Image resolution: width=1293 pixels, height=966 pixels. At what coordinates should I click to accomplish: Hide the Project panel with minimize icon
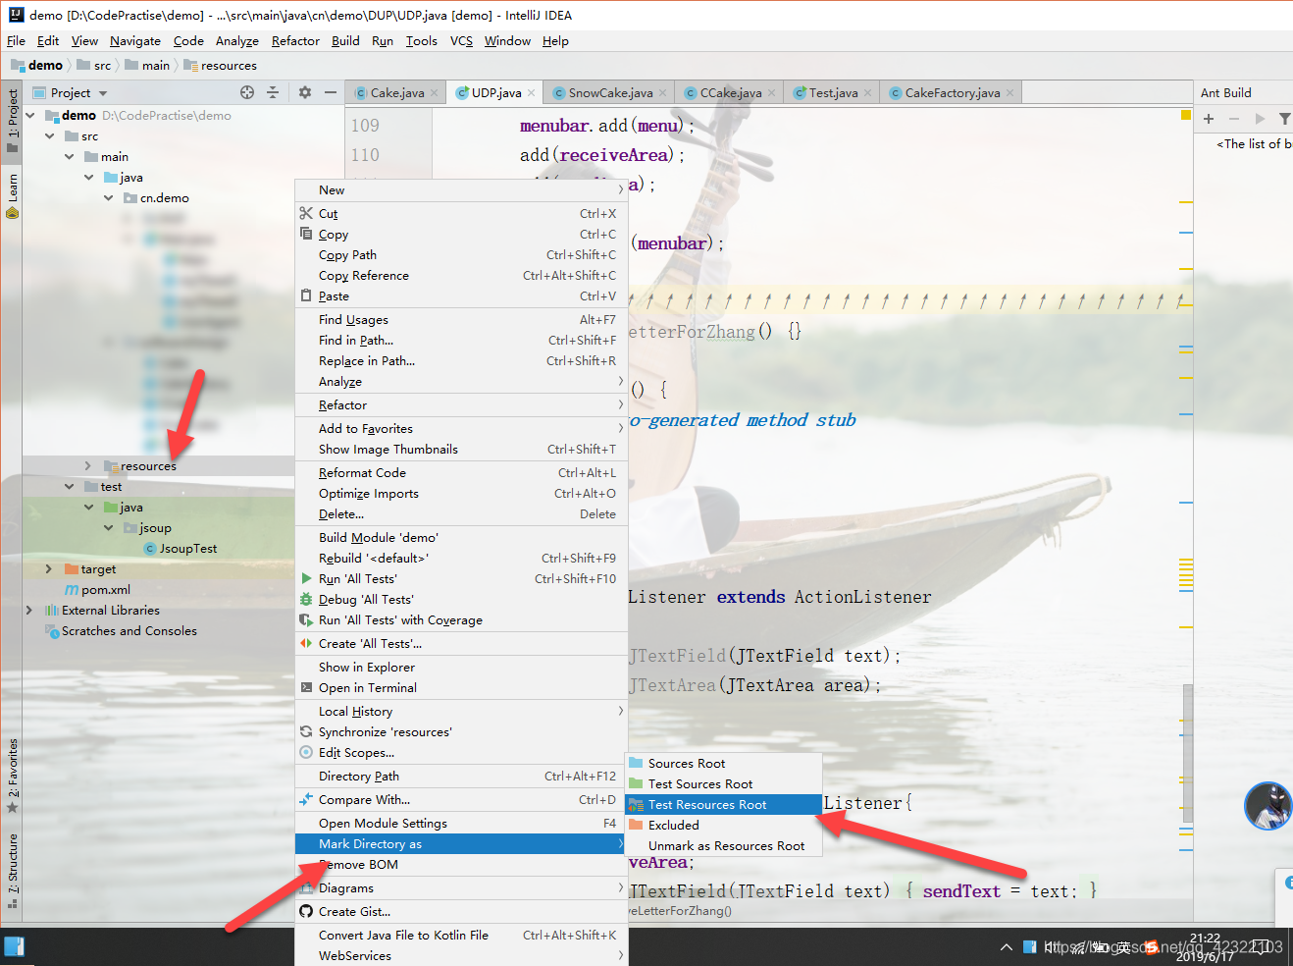331,92
